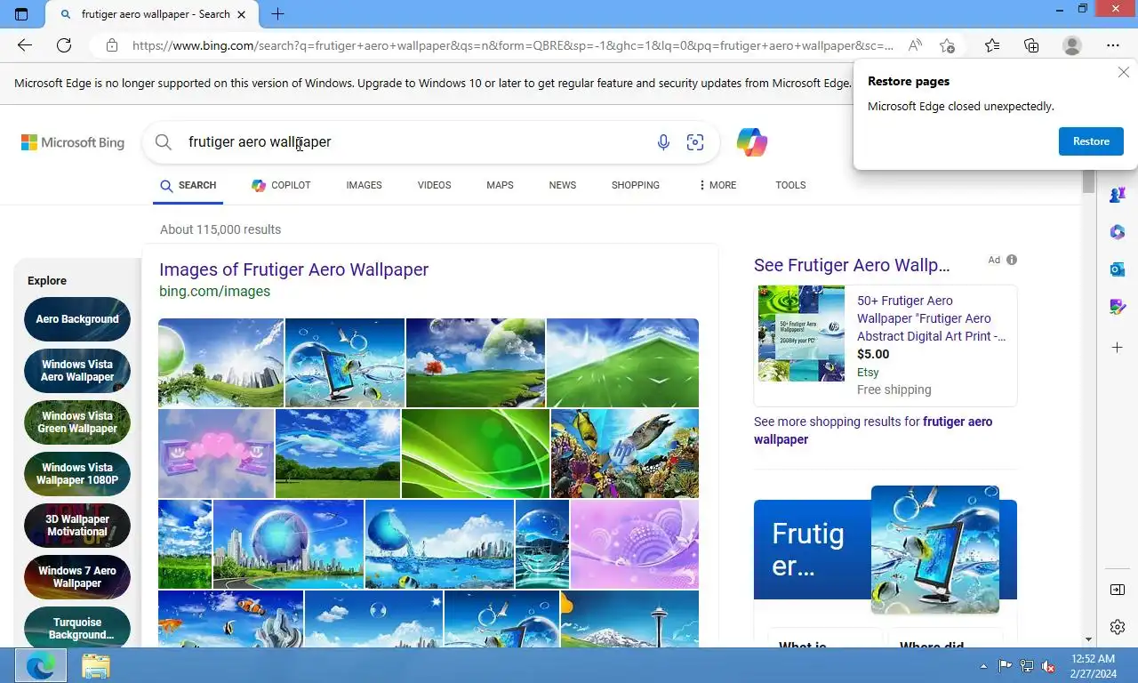Select the Turquoise Background chip
1138x683 pixels.
(x=77, y=627)
